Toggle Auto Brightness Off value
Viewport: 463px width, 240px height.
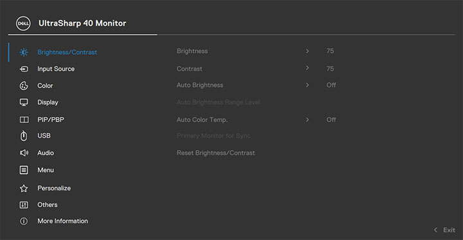[331, 85]
